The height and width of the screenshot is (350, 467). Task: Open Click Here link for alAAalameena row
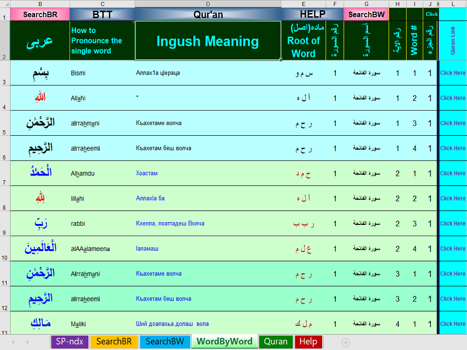453,249
